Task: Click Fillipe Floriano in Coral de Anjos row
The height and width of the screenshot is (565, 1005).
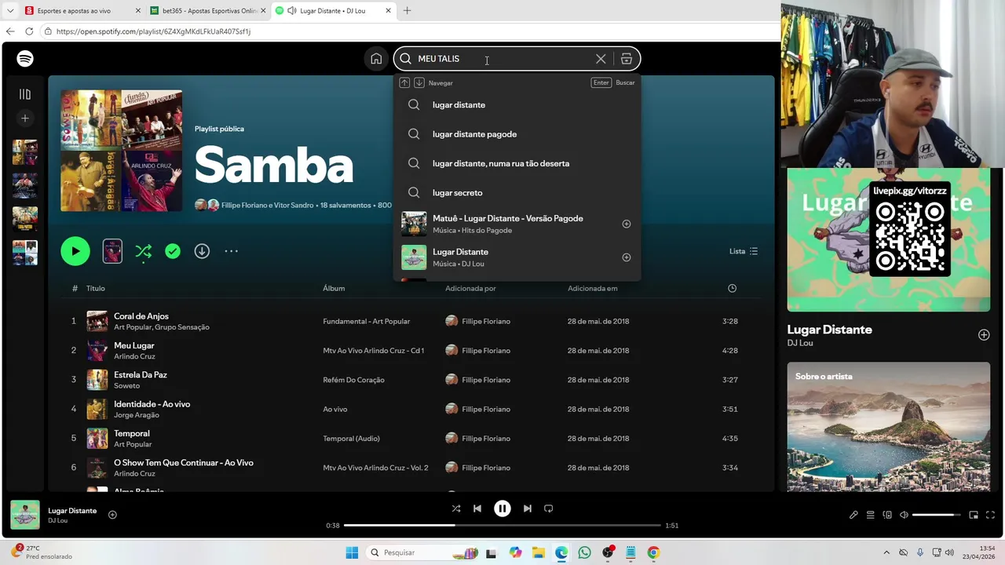Action: point(486,321)
